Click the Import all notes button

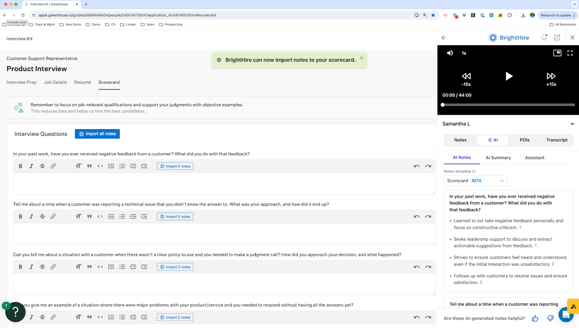(97, 134)
